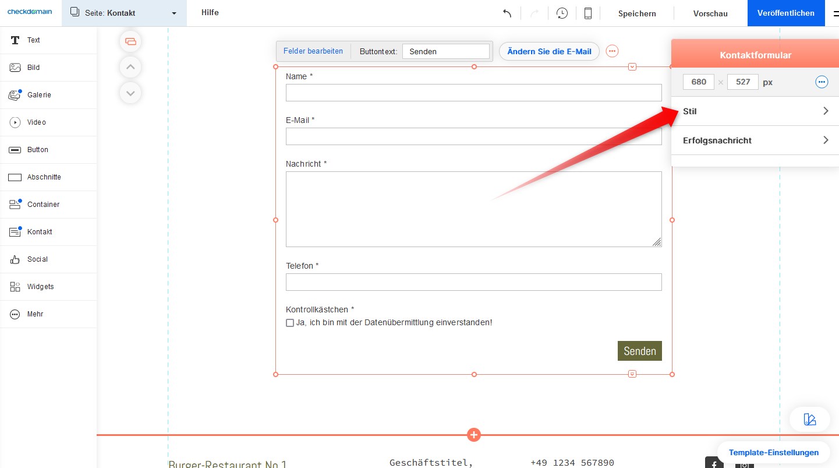Viewport: 839px width, 468px height.
Task: Click Ändern Sie die E-Mail button
Action: point(549,51)
